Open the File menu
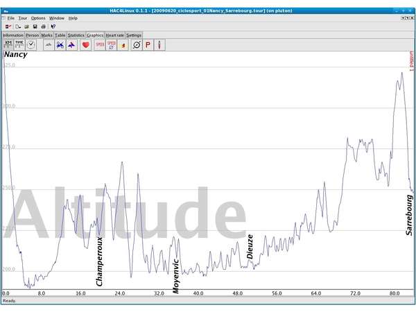Image resolution: width=416 pixels, height=312 pixels. point(11,18)
